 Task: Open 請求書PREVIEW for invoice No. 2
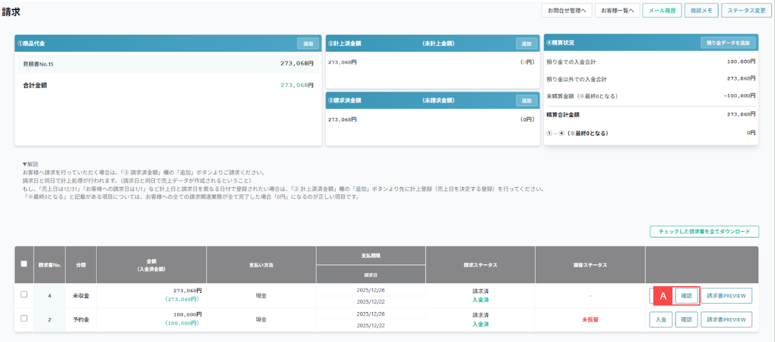(726, 320)
